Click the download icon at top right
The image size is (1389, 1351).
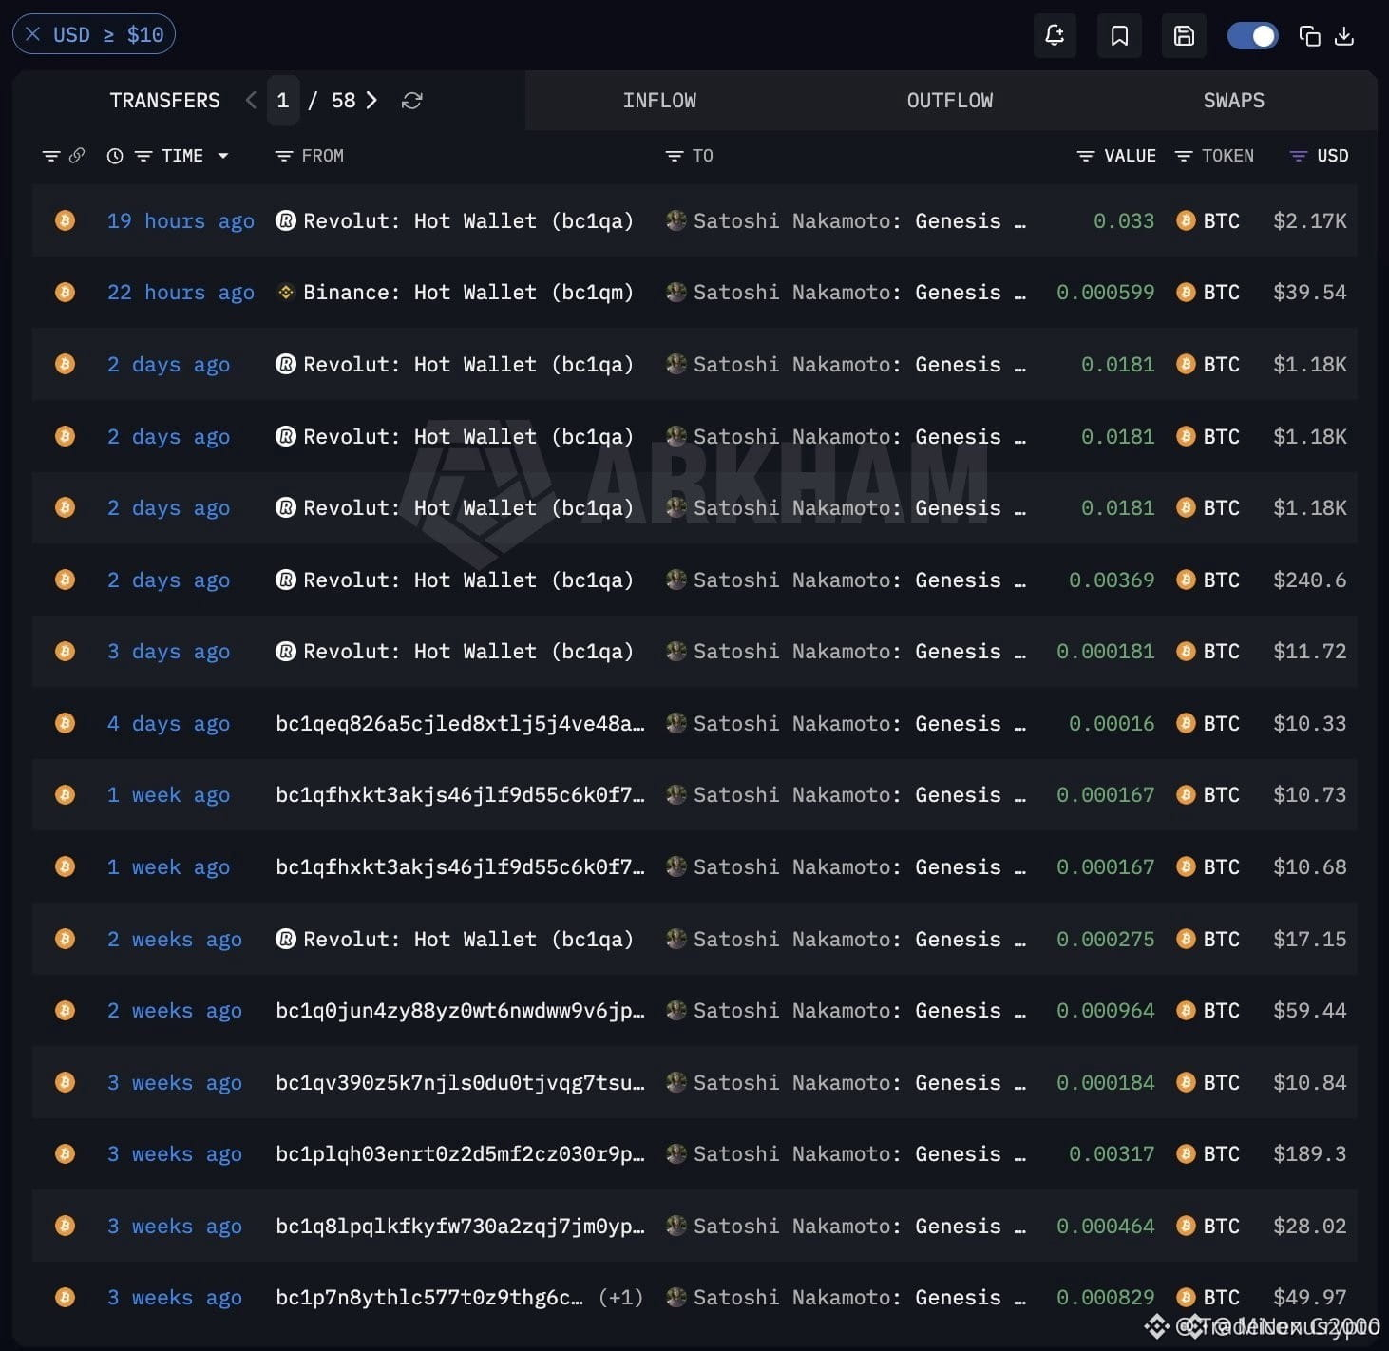coord(1344,36)
